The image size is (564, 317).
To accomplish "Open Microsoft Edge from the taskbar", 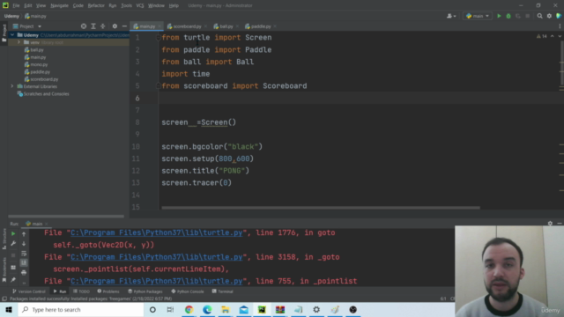I will (207, 309).
